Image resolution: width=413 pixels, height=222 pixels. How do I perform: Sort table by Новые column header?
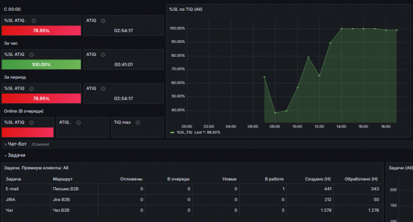[230, 179]
